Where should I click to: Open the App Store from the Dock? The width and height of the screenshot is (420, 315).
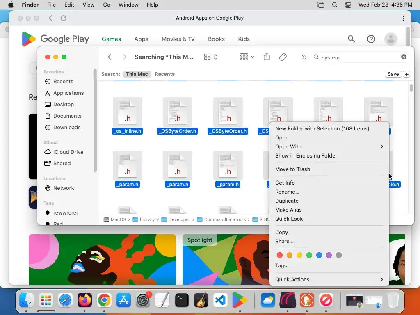[x=123, y=300]
